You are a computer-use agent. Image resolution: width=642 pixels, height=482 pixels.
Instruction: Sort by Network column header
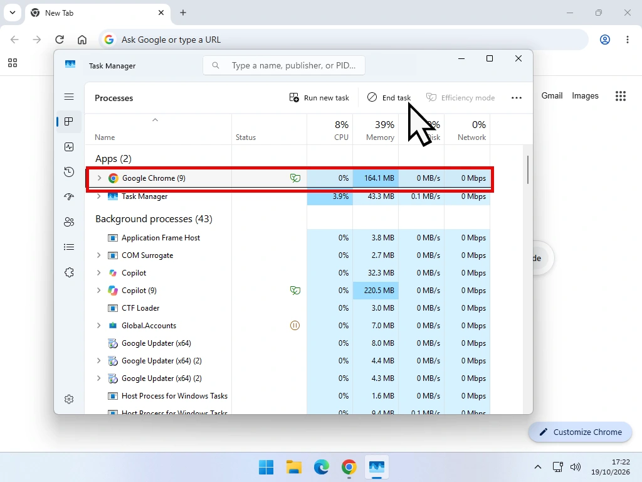click(x=467, y=129)
